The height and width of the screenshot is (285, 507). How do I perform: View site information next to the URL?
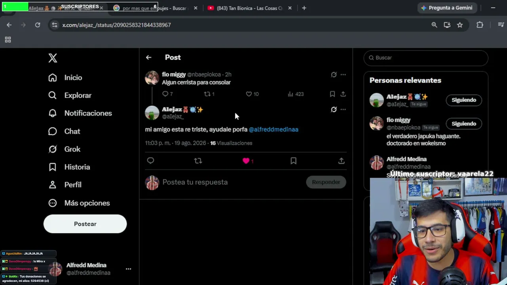54,25
